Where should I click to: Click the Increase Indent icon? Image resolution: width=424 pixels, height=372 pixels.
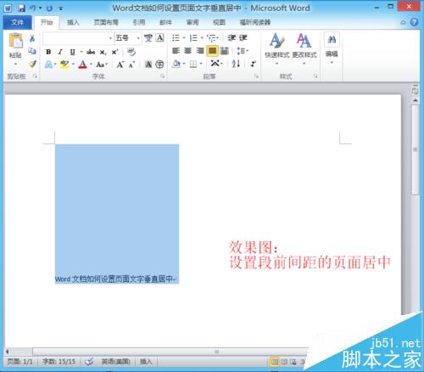pos(243,38)
